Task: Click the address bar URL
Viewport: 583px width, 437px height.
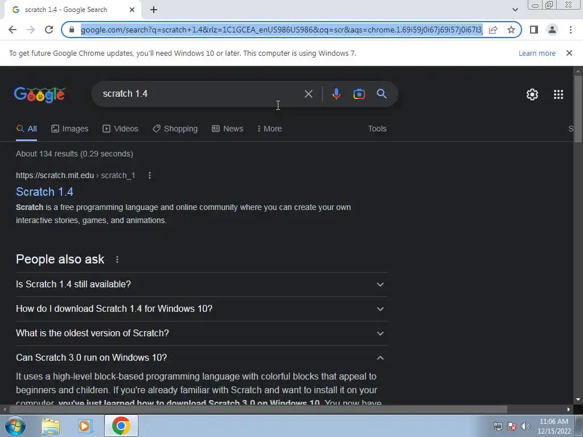Action: pyautogui.click(x=281, y=30)
